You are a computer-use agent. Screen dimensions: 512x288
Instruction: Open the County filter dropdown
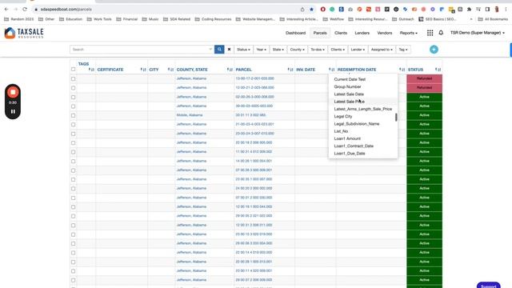(297, 50)
